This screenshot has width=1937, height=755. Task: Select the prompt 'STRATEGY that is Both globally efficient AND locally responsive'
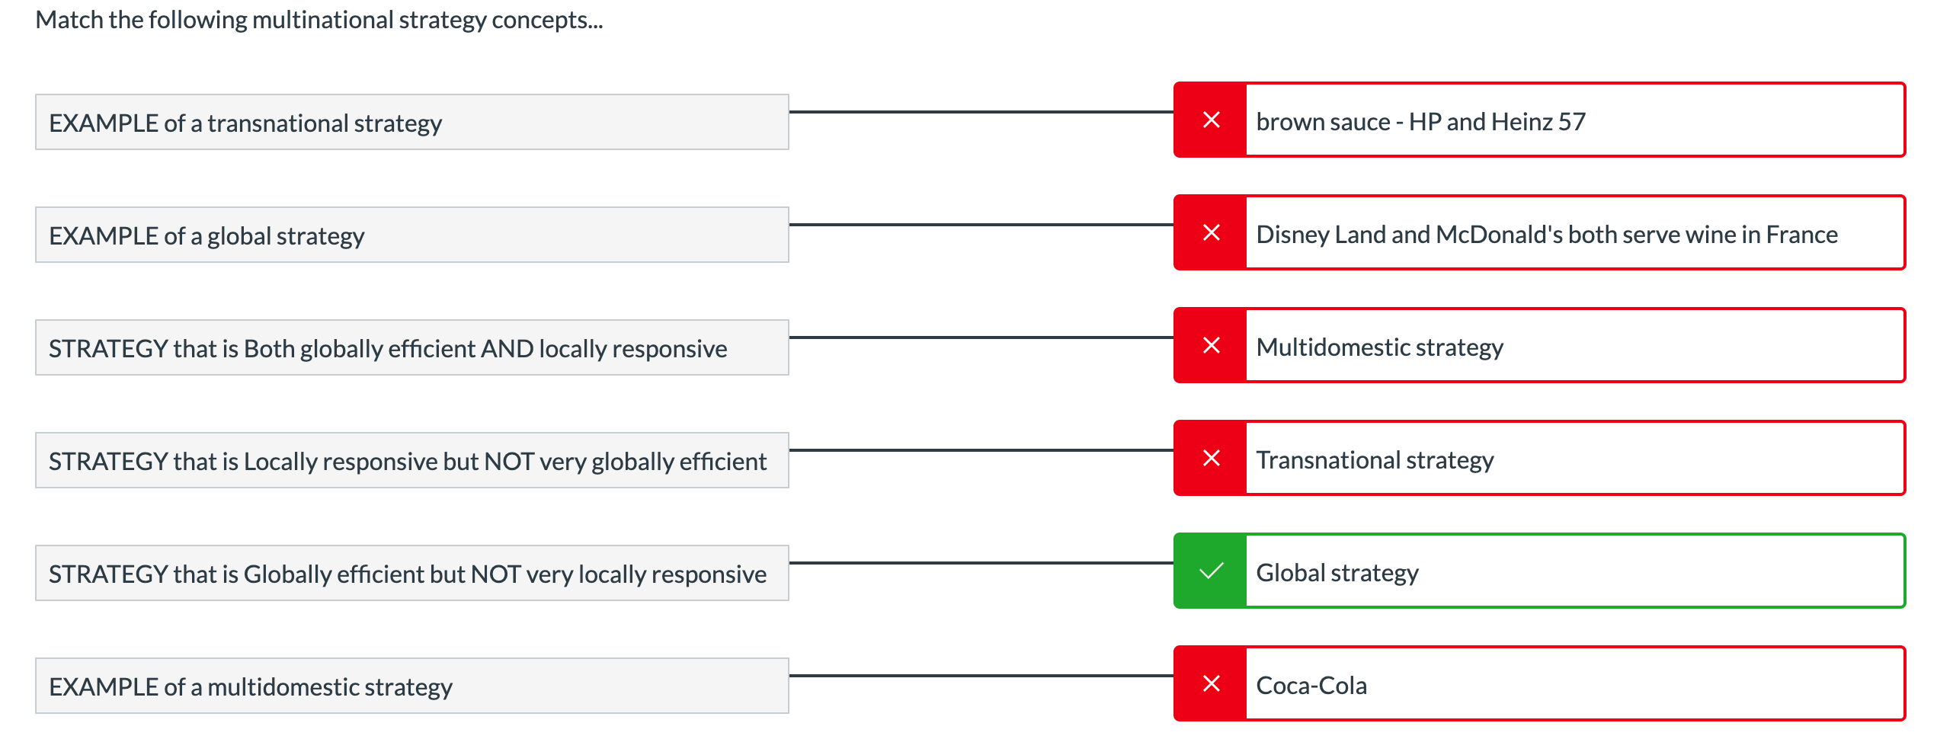pyautogui.click(x=411, y=347)
